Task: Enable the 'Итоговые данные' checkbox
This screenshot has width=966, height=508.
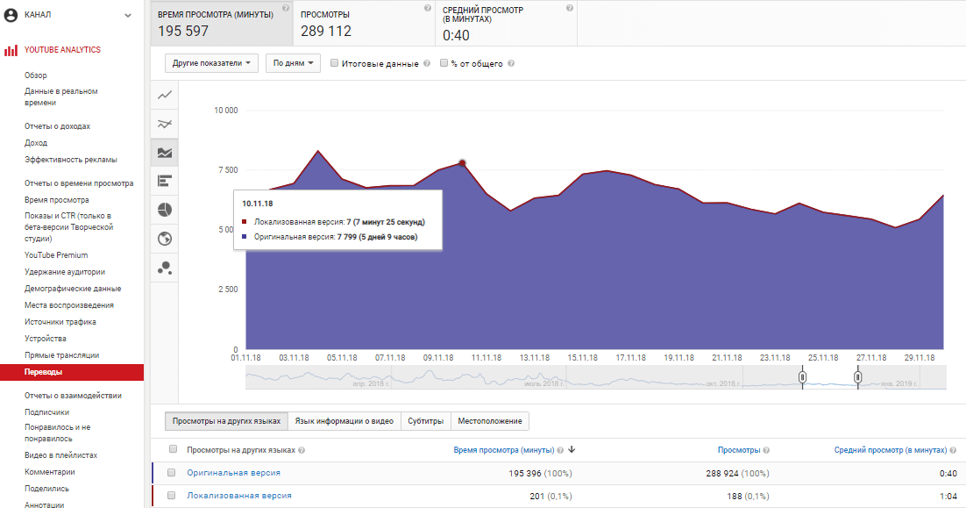Action: point(335,63)
